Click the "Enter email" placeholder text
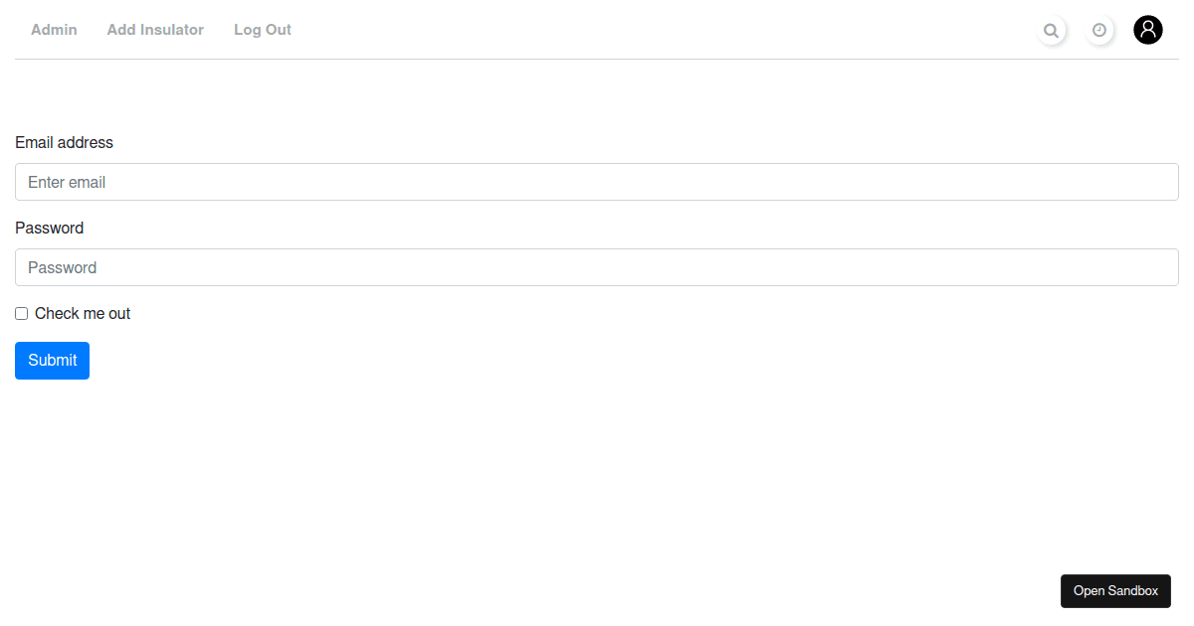 [67, 183]
